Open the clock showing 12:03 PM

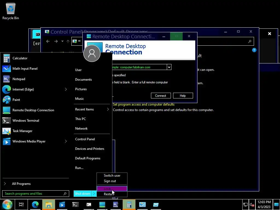[x=264, y=205]
